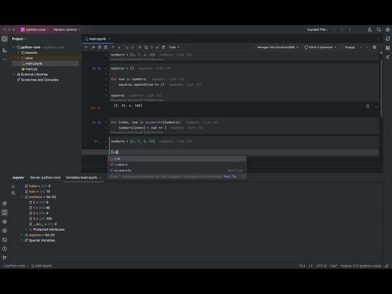Refresh variables in the Jupyter variables panel
Viewport: 392px width, 294px height.
(13, 186)
